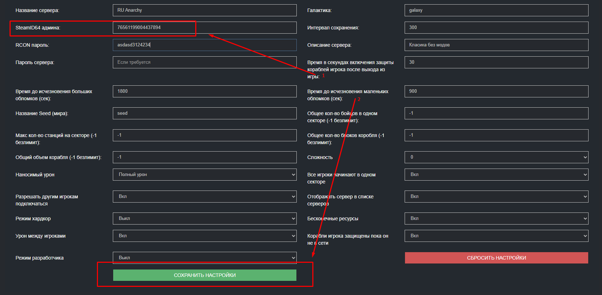Select the Пароль сервера input field
Viewport: 602px width, 295px height.
pyautogui.click(x=204, y=62)
